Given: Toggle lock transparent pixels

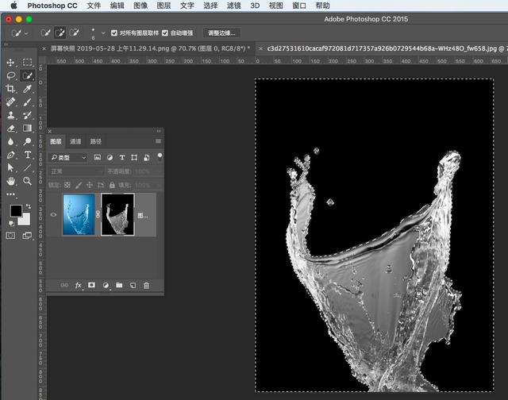Looking at the screenshot, I should click(x=67, y=185).
